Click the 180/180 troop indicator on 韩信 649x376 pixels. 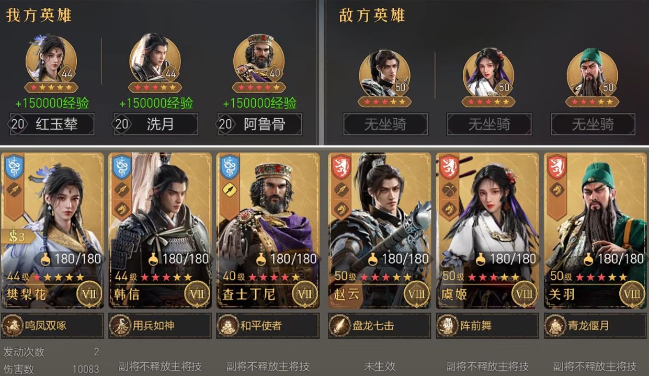pyautogui.click(x=178, y=258)
